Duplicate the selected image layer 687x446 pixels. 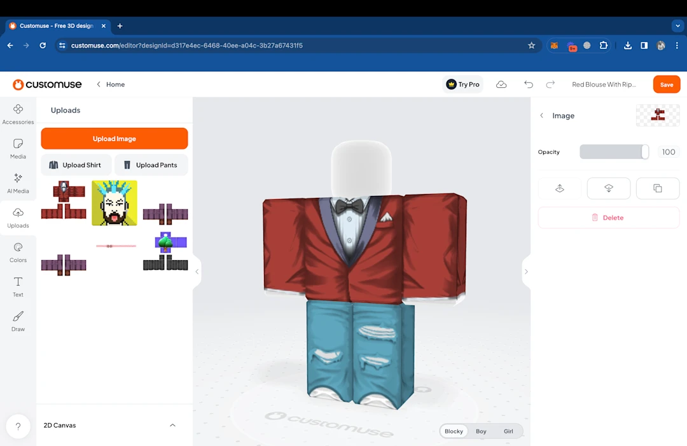pyautogui.click(x=658, y=188)
